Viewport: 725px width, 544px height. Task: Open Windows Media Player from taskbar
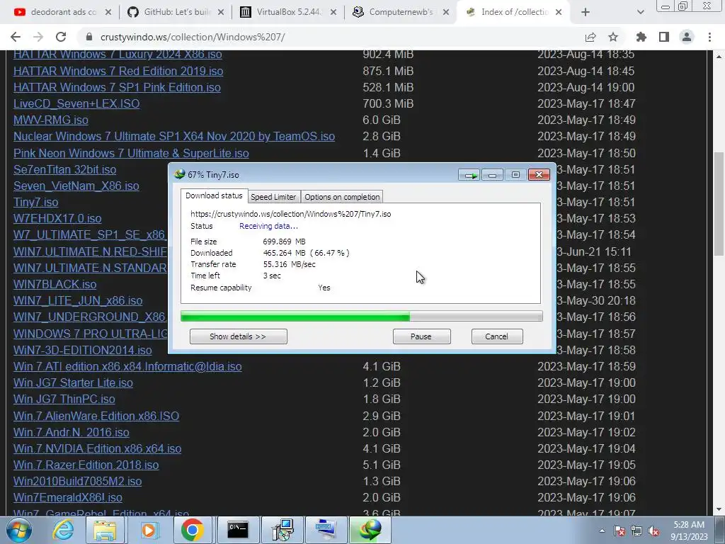(x=149, y=530)
